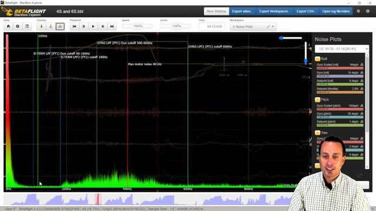This screenshot has height=211, width=376.
Task: Click Export Workspaces...
Action: point(275,11)
